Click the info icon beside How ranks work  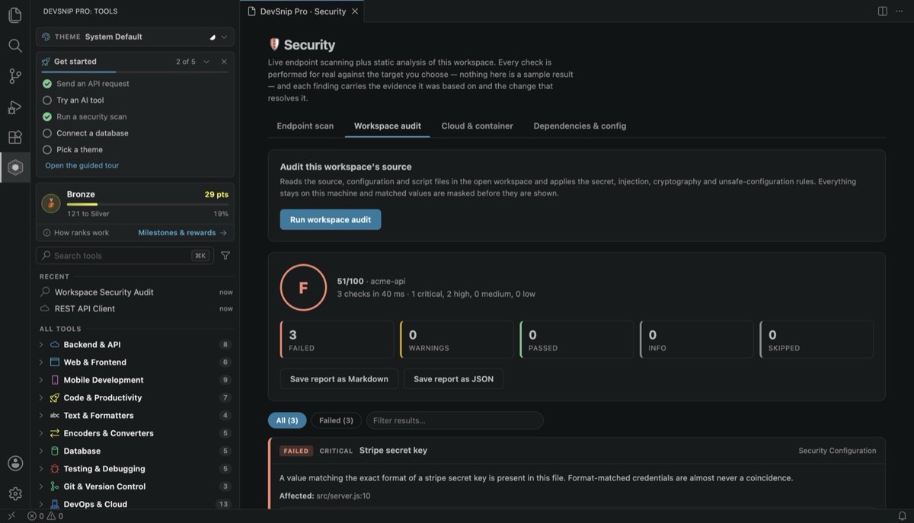click(x=46, y=233)
